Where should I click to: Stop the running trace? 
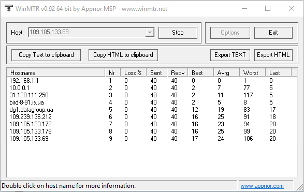tap(178, 33)
